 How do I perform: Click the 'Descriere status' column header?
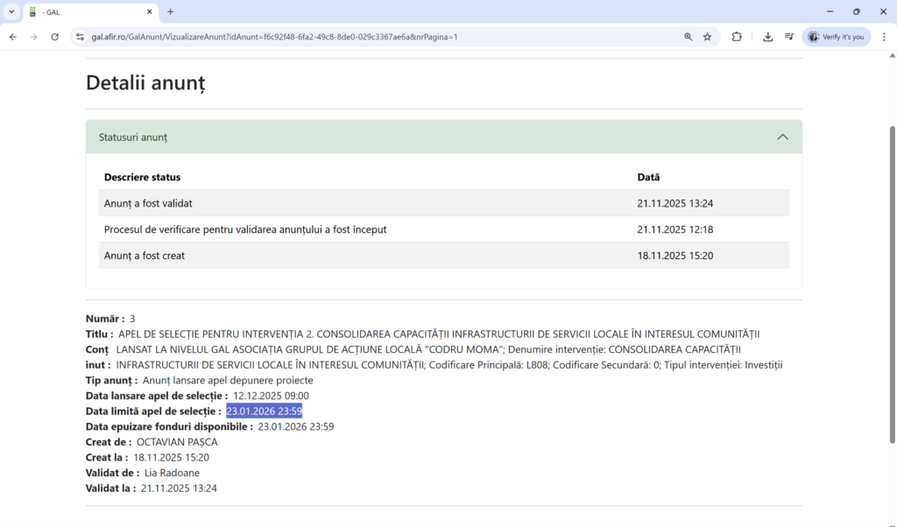(142, 177)
